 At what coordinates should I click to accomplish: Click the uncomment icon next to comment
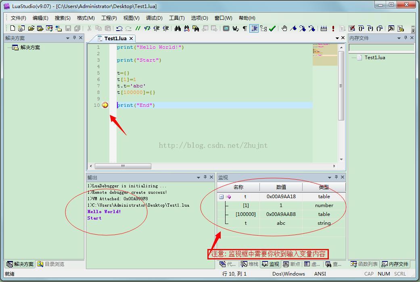tap(147, 28)
